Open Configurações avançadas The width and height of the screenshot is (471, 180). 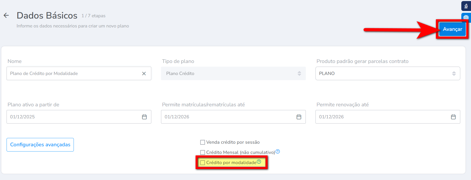pyautogui.click(x=40, y=145)
